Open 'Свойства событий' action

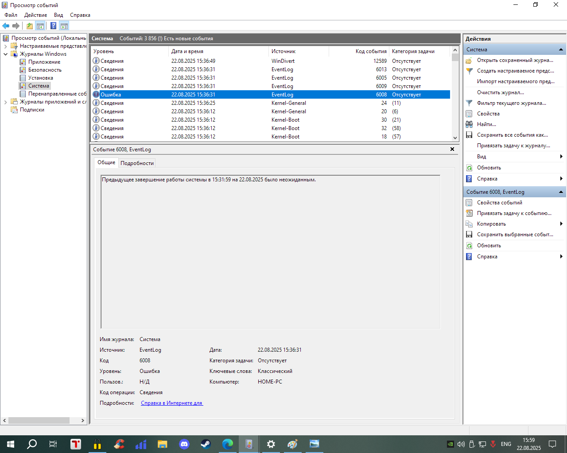pos(499,203)
